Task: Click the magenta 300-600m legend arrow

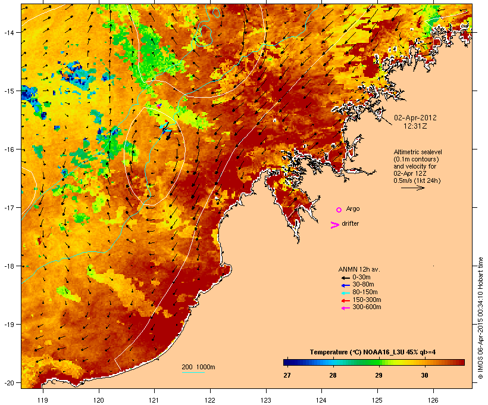Action: [x=345, y=308]
